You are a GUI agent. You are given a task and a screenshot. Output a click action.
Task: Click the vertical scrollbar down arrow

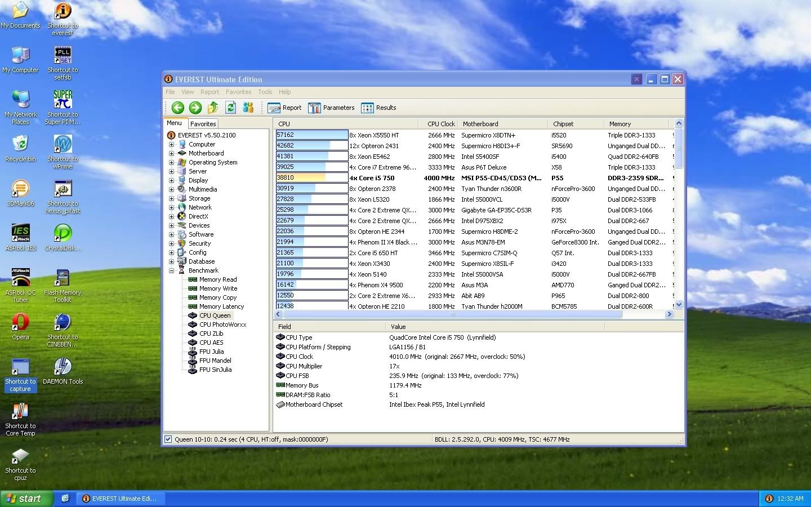pyautogui.click(x=679, y=305)
